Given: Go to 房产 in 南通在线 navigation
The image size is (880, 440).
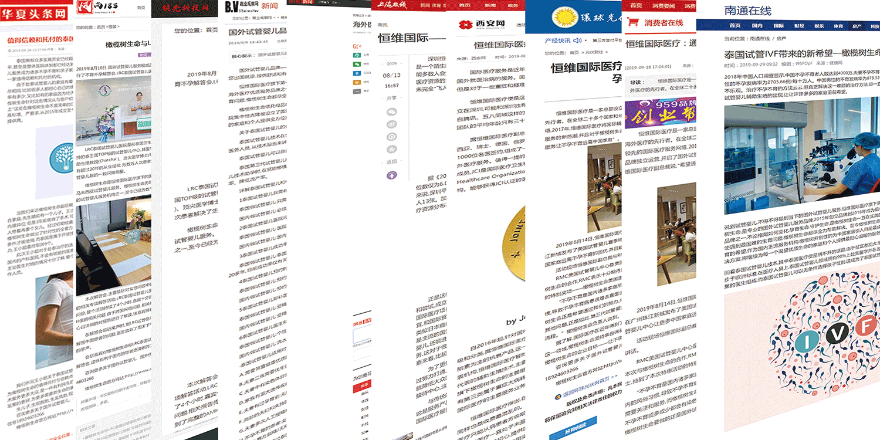Looking at the screenshot, I should click(x=857, y=26).
